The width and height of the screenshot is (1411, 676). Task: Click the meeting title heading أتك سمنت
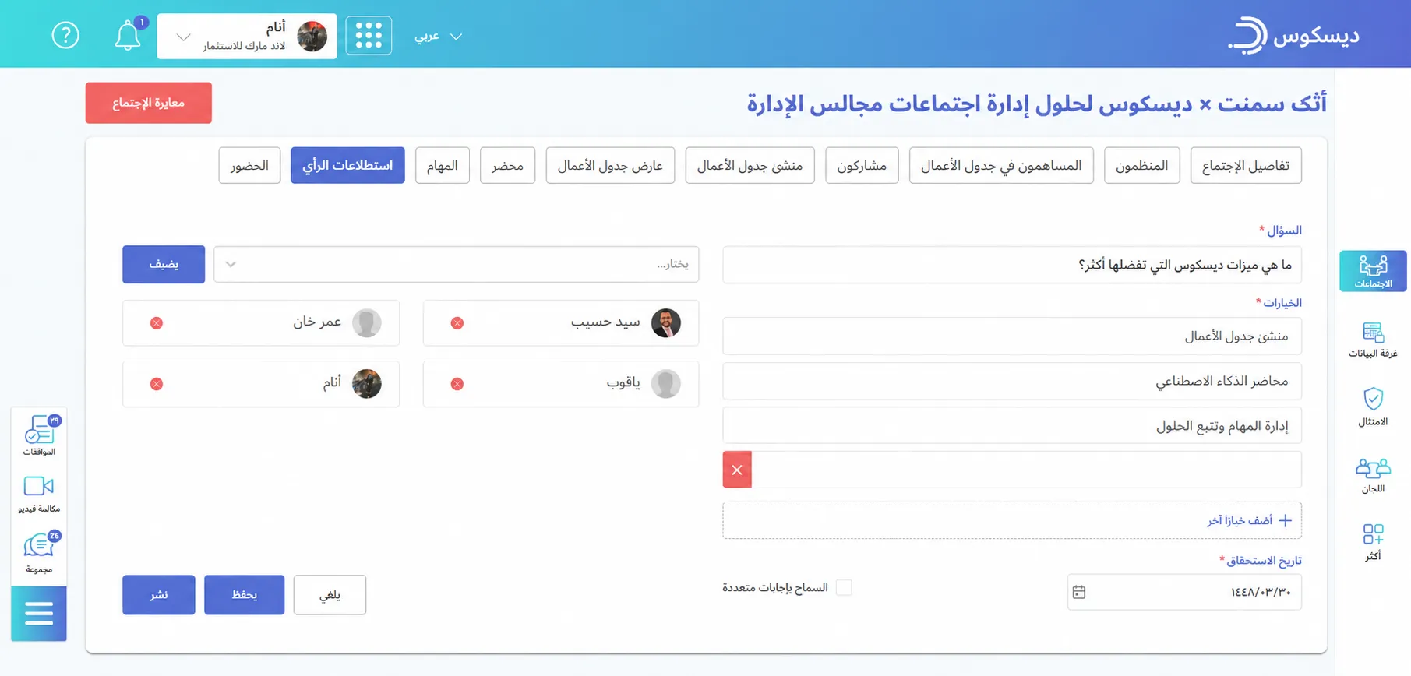[1036, 103]
